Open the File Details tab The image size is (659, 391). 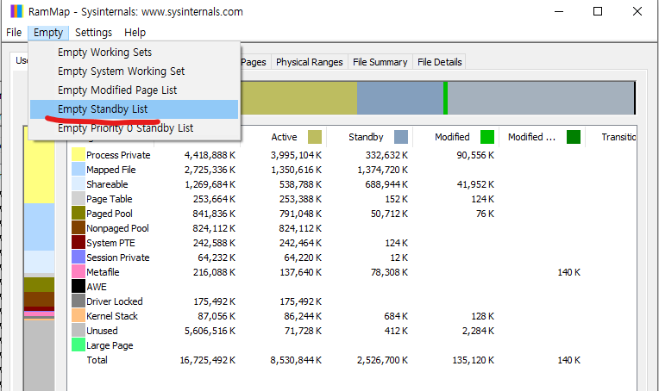(440, 62)
